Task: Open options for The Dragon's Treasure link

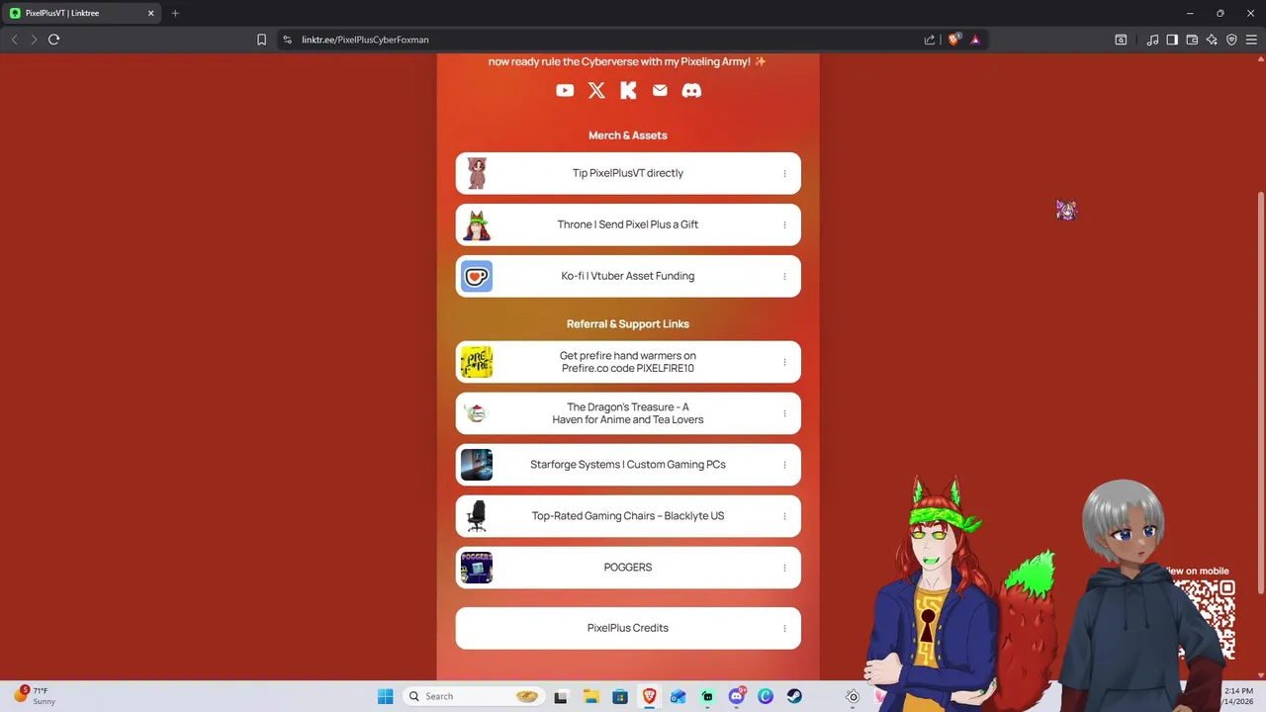Action: coord(784,413)
